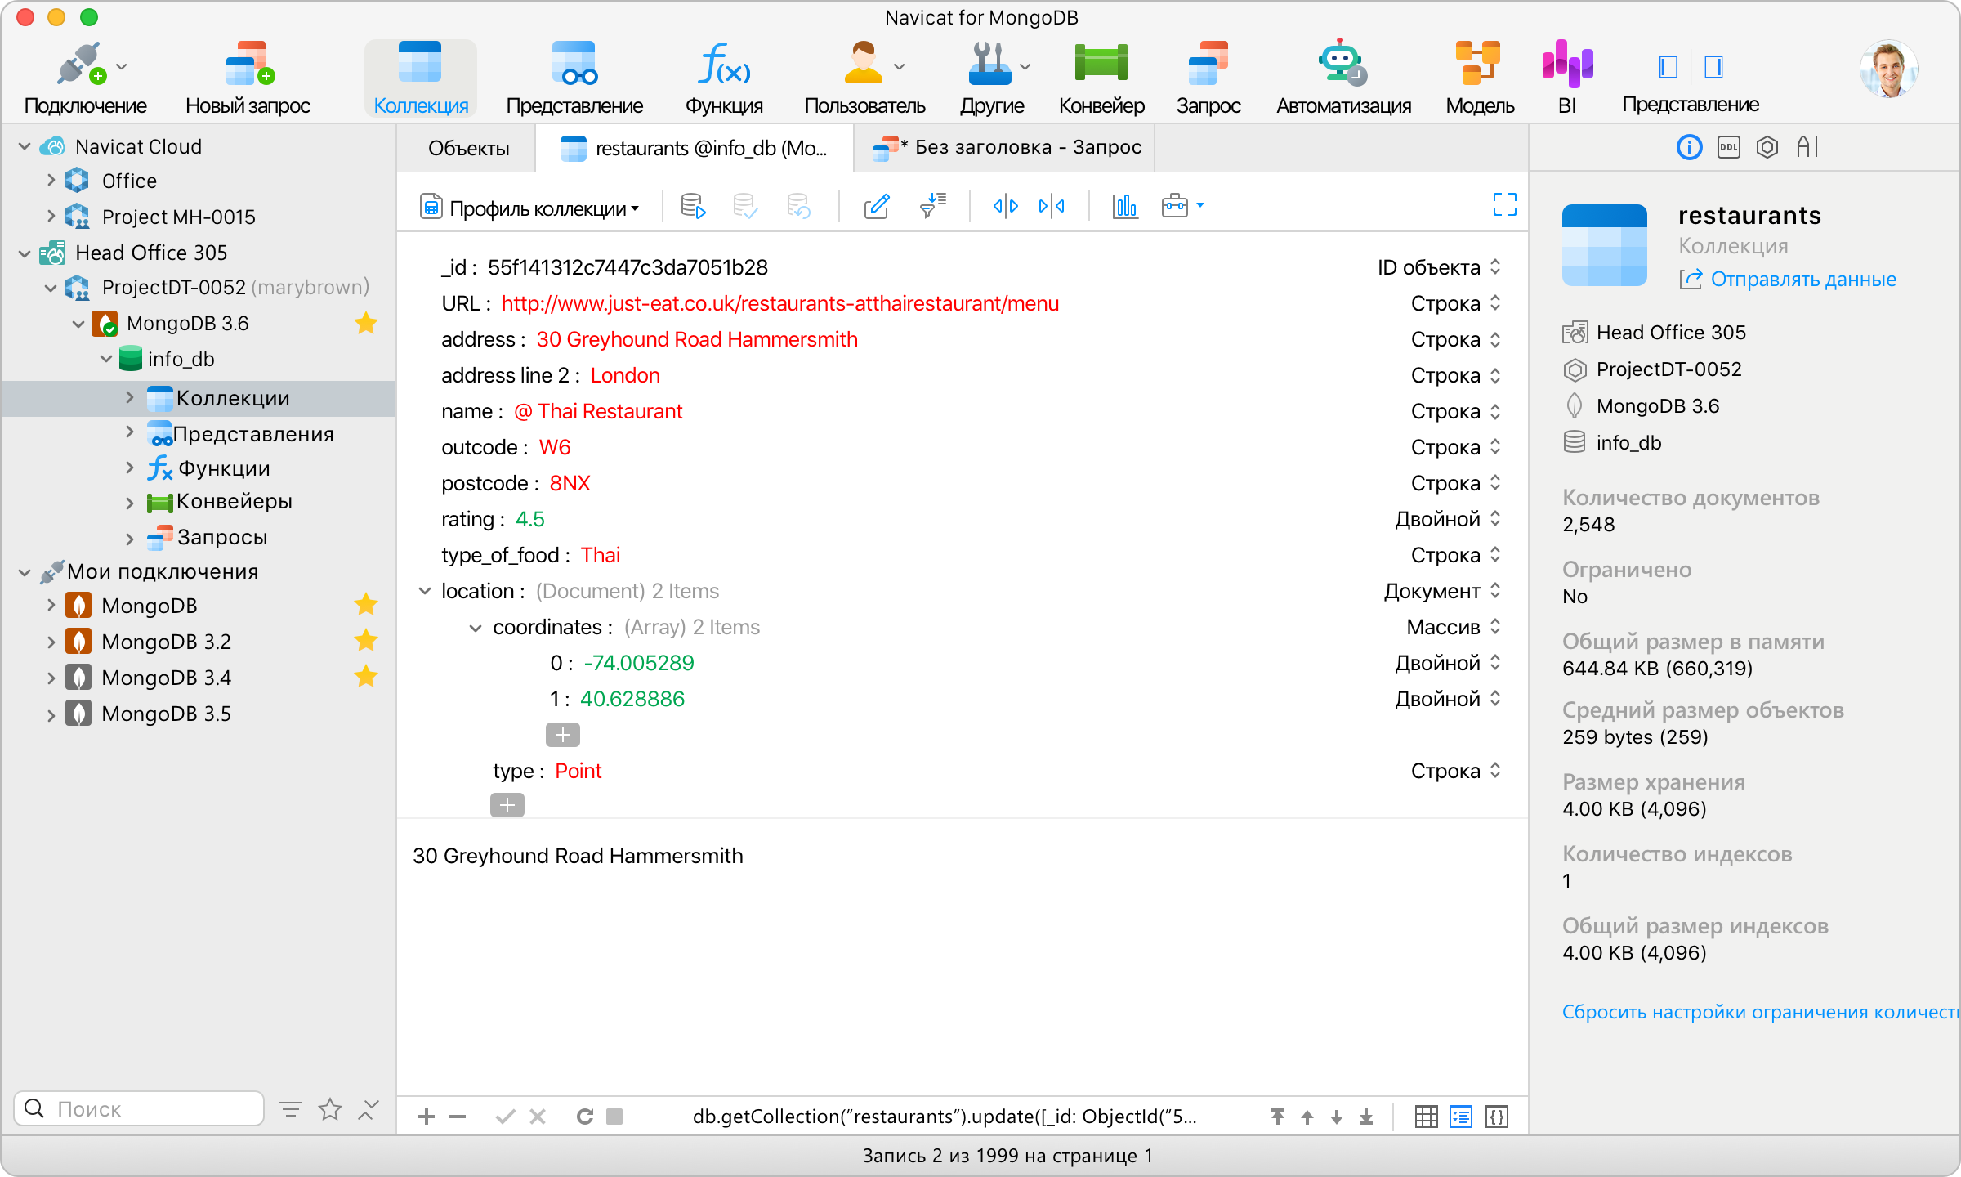The width and height of the screenshot is (1961, 1177).
Task: Show the AI panel icon
Action: (x=1807, y=147)
